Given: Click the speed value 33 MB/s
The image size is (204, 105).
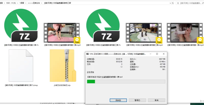Looking at the screenshot, I should tap(162, 62).
